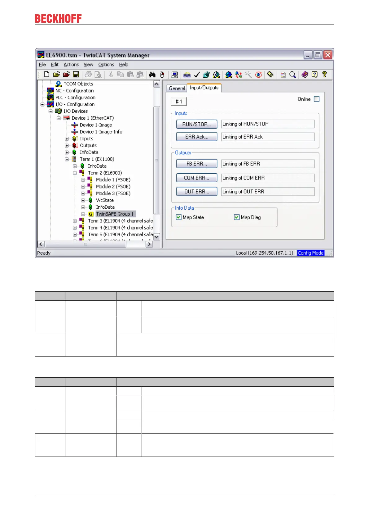Screen dimensions: 369x523
Task: Select Device 1-Image-Info tree item
Action: coord(101,132)
